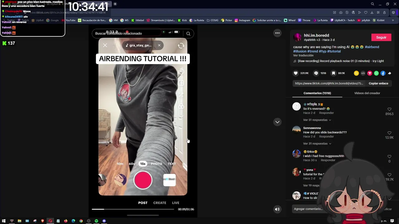Click the video progress bar
Viewport: 399px width, 224px height.
point(133,209)
